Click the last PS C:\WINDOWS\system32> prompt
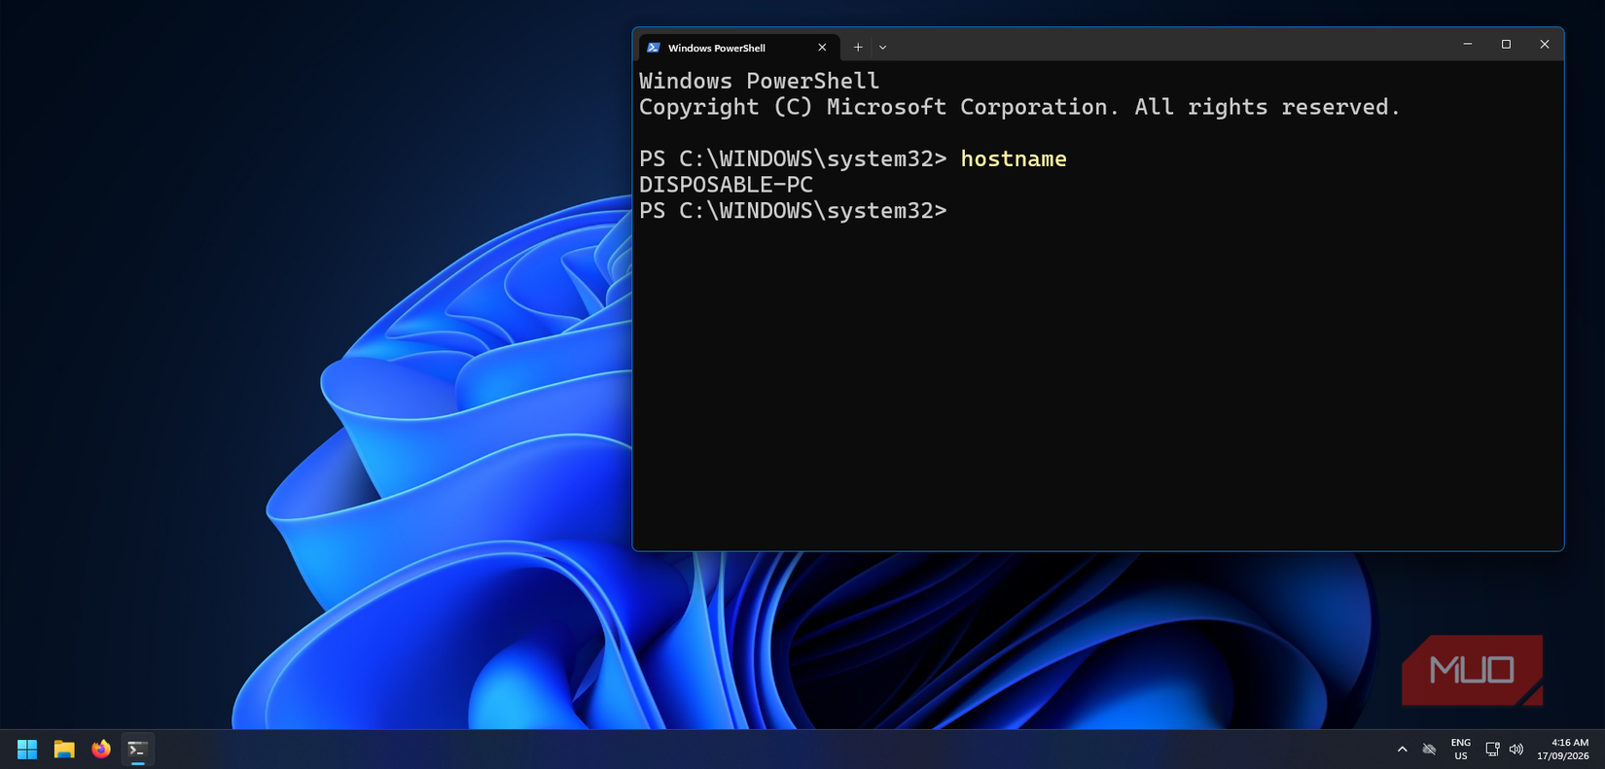Screen dimensions: 1605x769 pyautogui.click(x=793, y=211)
